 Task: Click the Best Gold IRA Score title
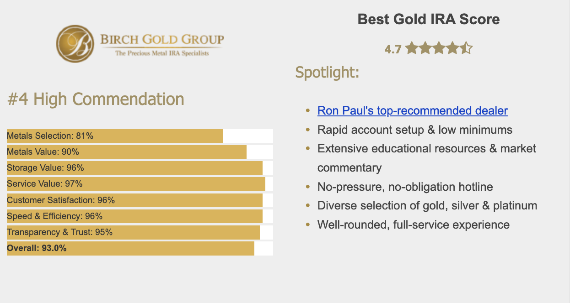(429, 20)
